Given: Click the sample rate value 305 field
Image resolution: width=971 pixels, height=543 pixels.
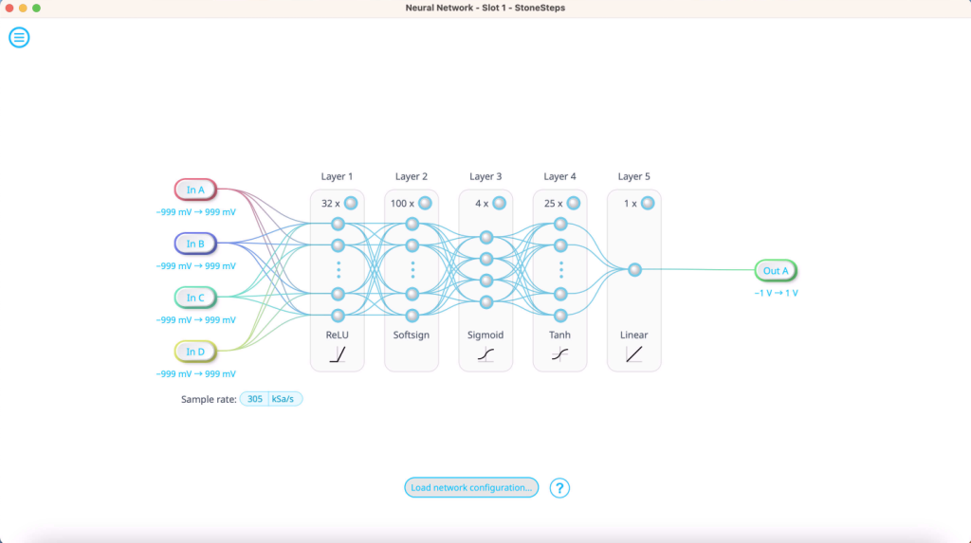Looking at the screenshot, I should (254, 399).
